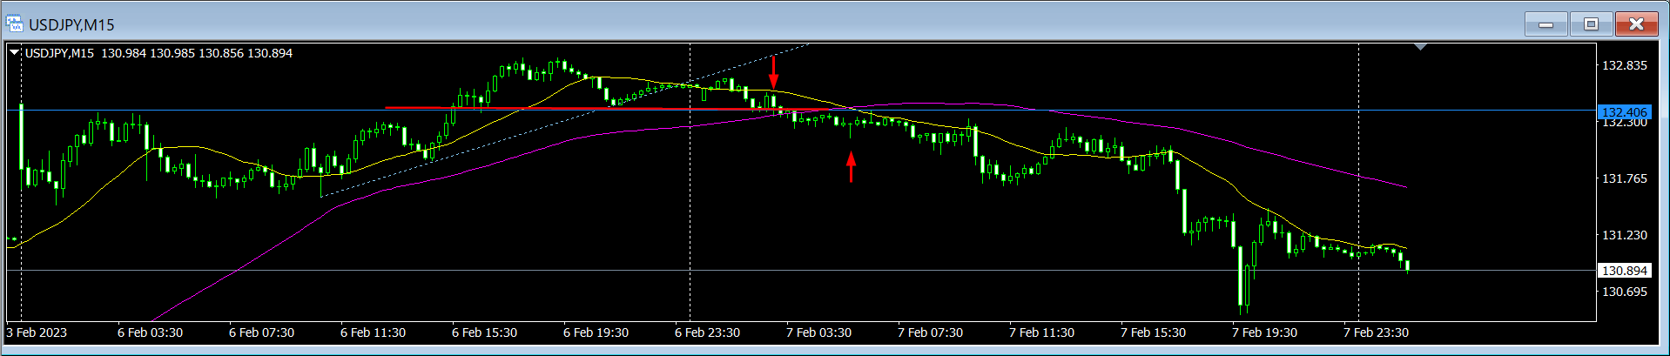
Task: Click the 7 Feb 07:30 time label
Action: tap(931, 332)
